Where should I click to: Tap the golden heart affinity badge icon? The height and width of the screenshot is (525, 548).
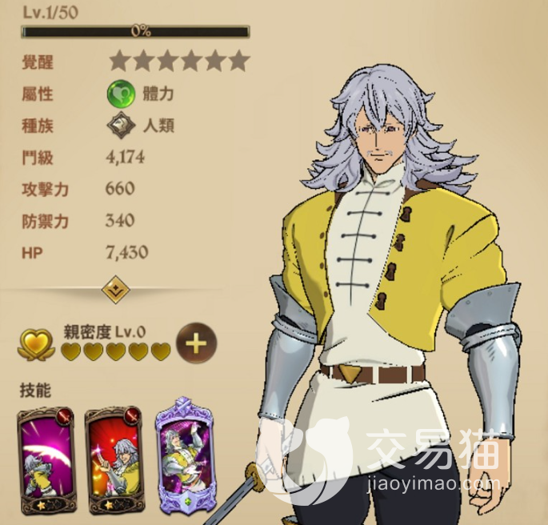click(36, 345)
